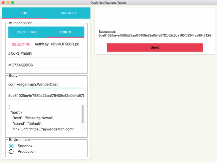
Task: Click the team ID field MC7X4Q9BS6
Action: (46, 65)
